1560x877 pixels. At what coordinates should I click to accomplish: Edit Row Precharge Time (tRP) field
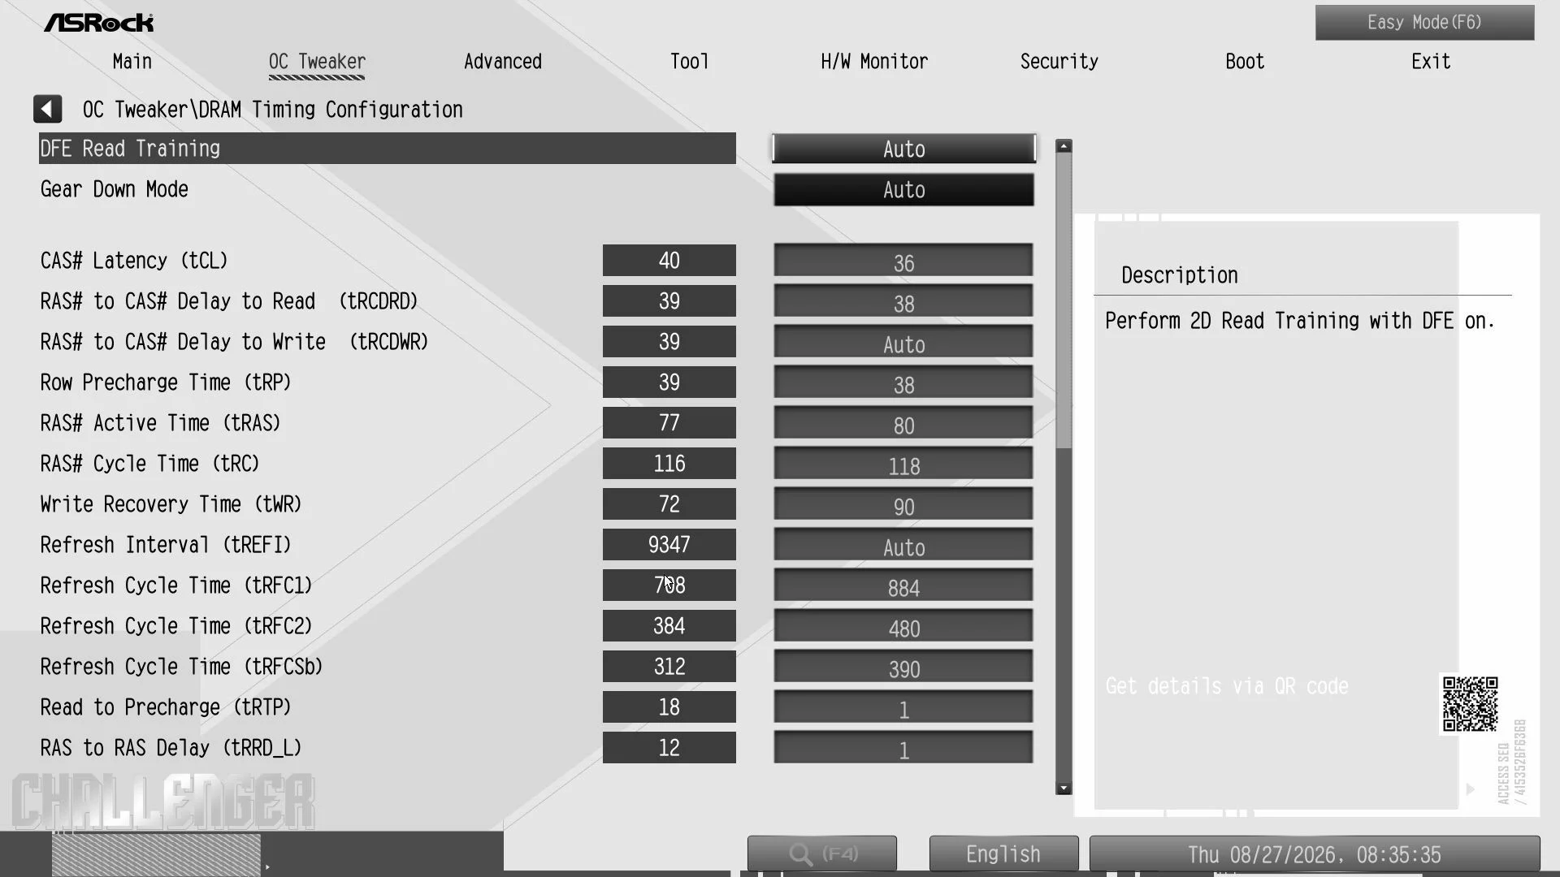click(x=903, y=382)
